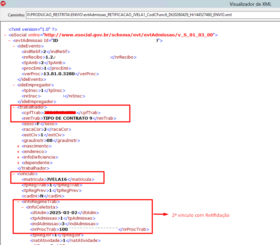
Task: Select the nrProcTrab line
Action: click(x=90, y=229)
